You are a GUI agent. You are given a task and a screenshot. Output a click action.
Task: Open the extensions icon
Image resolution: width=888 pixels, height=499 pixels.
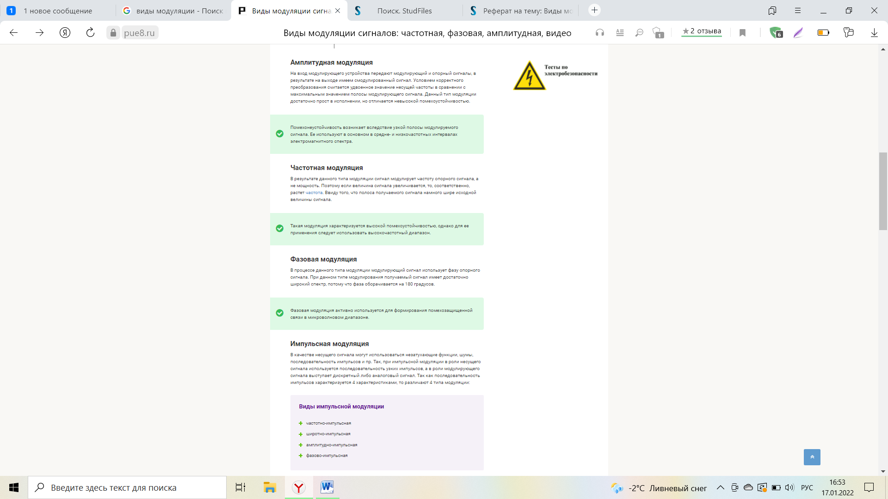tap(849, 32)
